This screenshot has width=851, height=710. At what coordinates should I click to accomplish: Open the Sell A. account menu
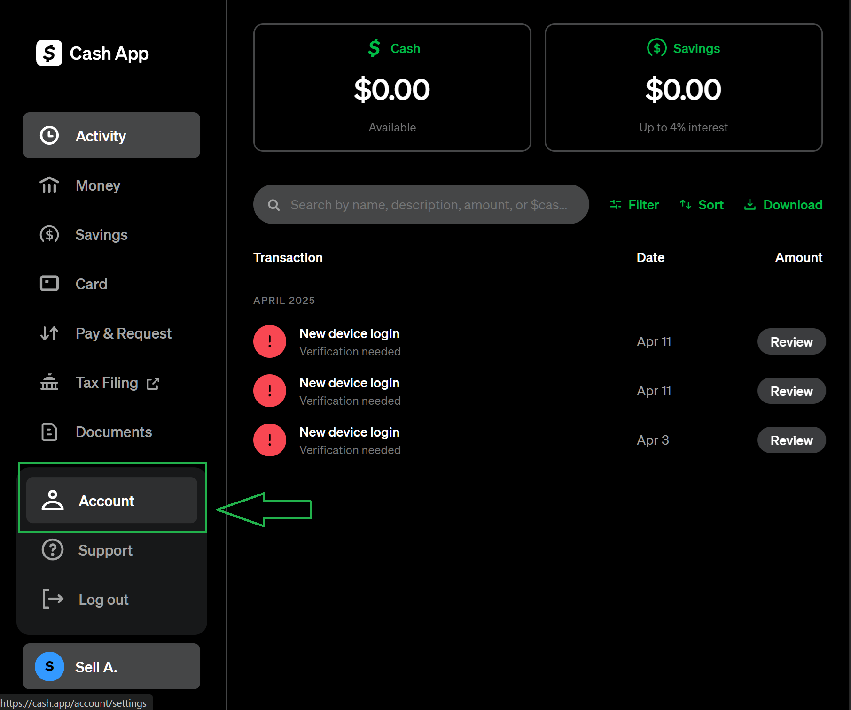point(111,666)
